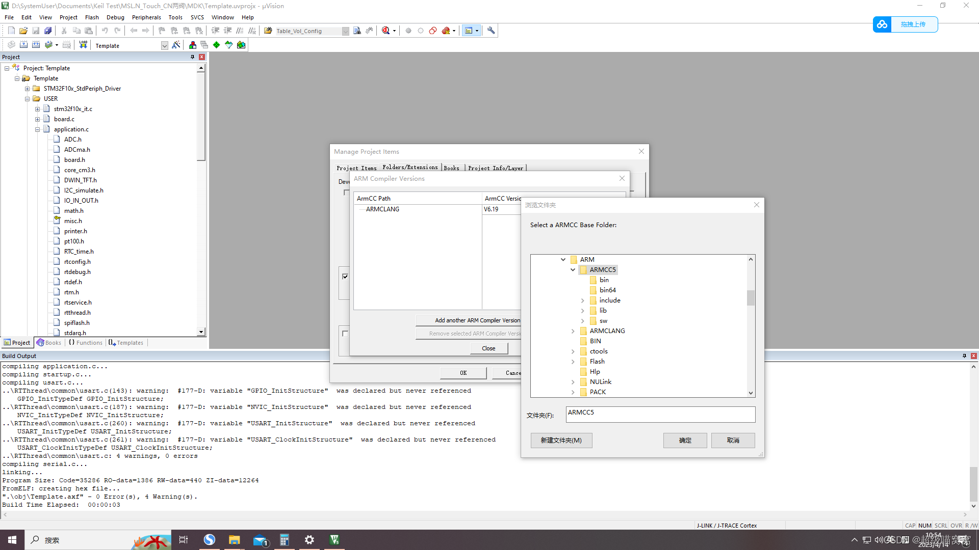Click the Manage Project Items blocks icon
This screenshot has width=979, height=550.
pos(192,45)
